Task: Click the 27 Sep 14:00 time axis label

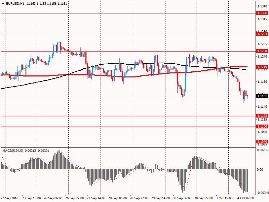Action: (96, 198)
